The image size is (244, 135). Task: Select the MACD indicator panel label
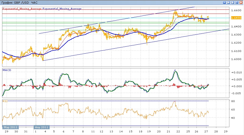(7, 70)
